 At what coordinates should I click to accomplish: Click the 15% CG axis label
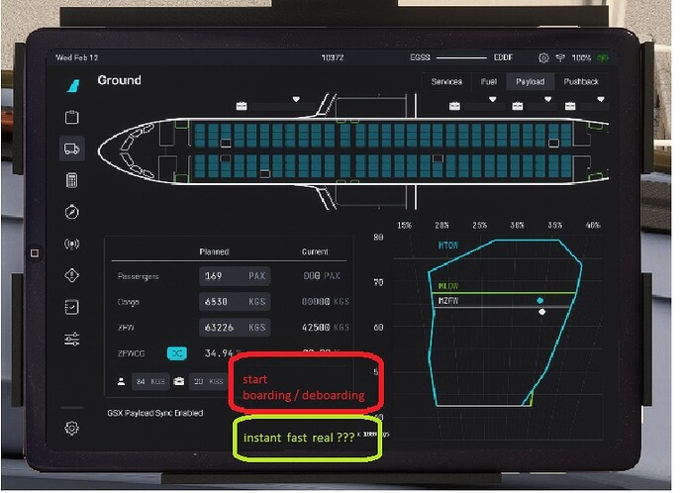(404, 225)
